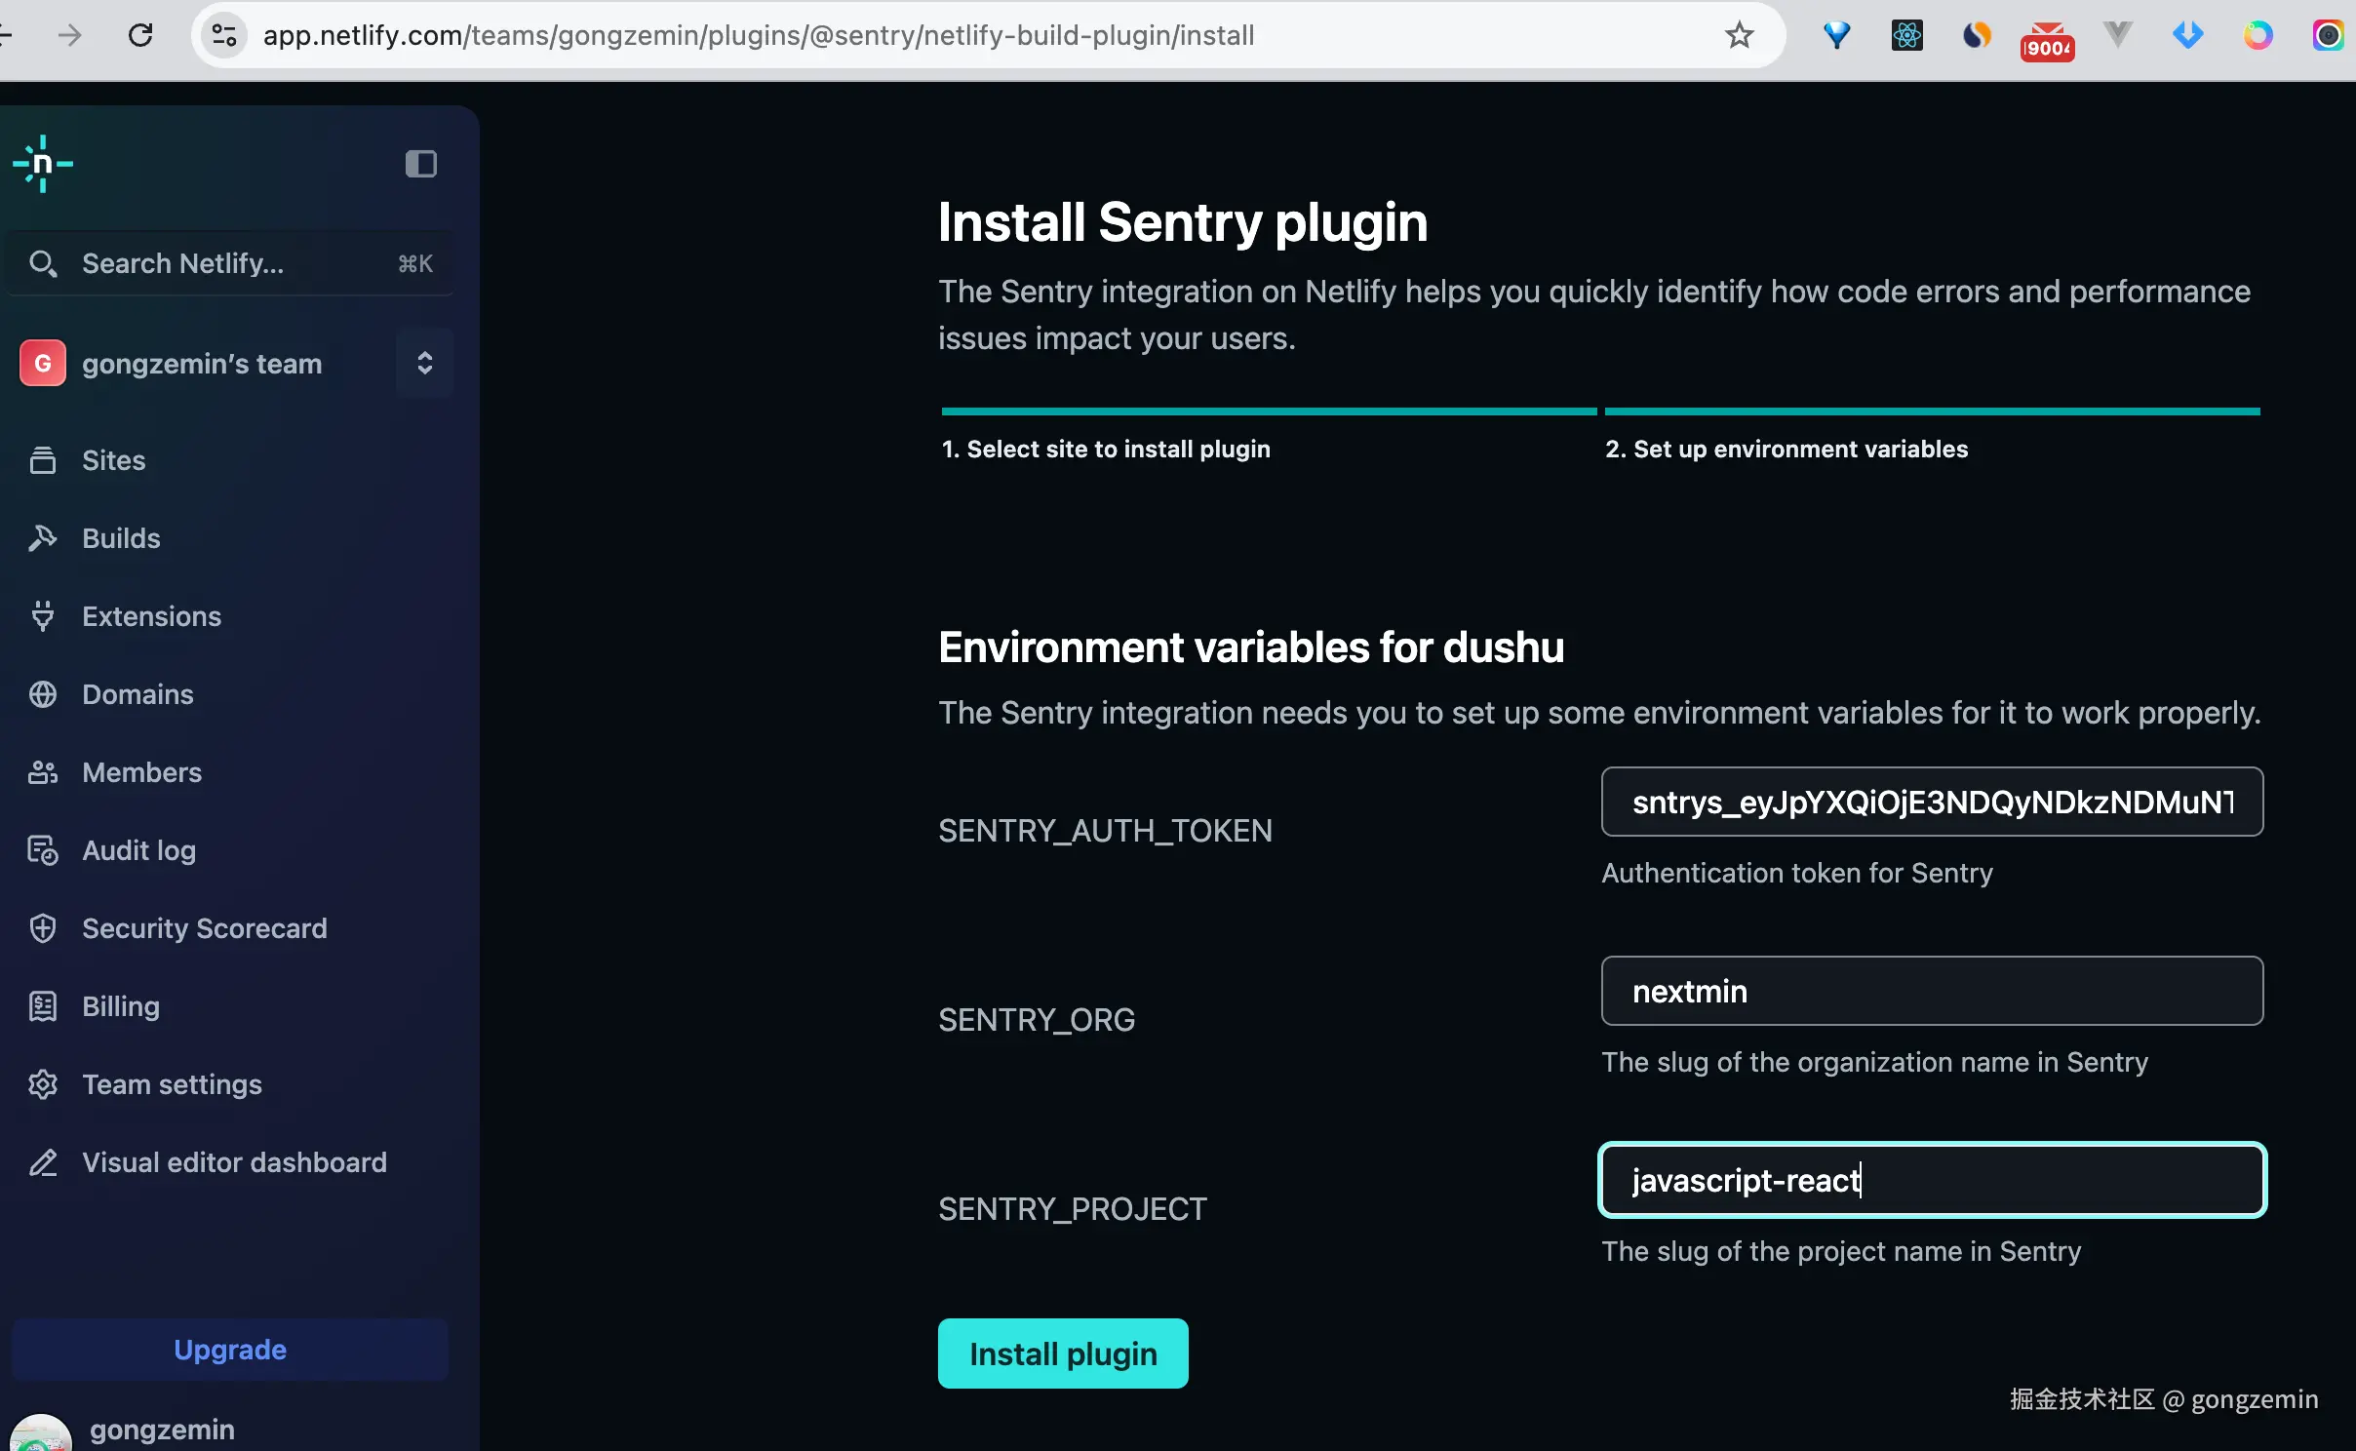Viewport: 2356px width, 1451px height.
Task: Click the Netlify logo in the sidebar
Action: 42,164
